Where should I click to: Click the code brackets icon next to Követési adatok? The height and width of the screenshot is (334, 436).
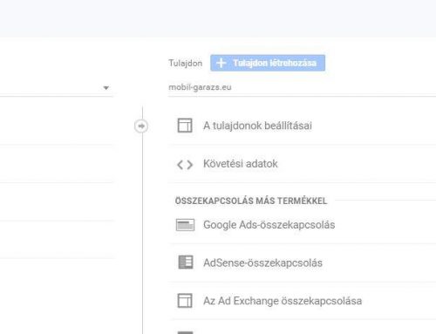pyautogui.click(x=185, y=165)
